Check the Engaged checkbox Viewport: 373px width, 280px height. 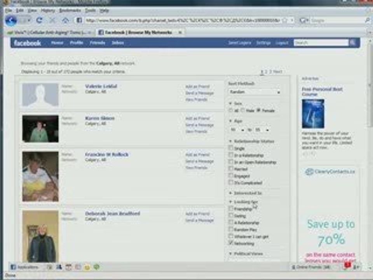point(230,175)
